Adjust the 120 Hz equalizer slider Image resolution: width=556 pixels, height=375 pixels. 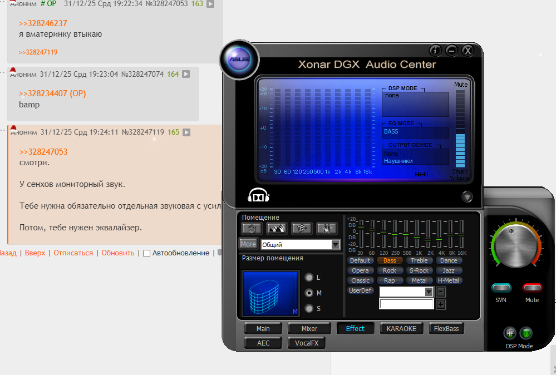(x=383, y=234)
